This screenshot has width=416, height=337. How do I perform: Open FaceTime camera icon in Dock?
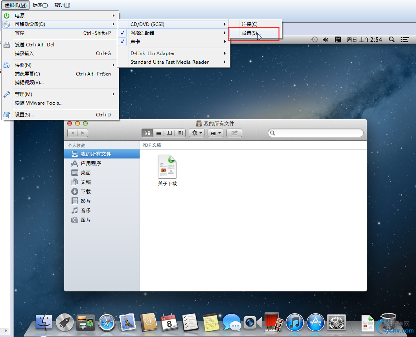click(x=252, y=322)
